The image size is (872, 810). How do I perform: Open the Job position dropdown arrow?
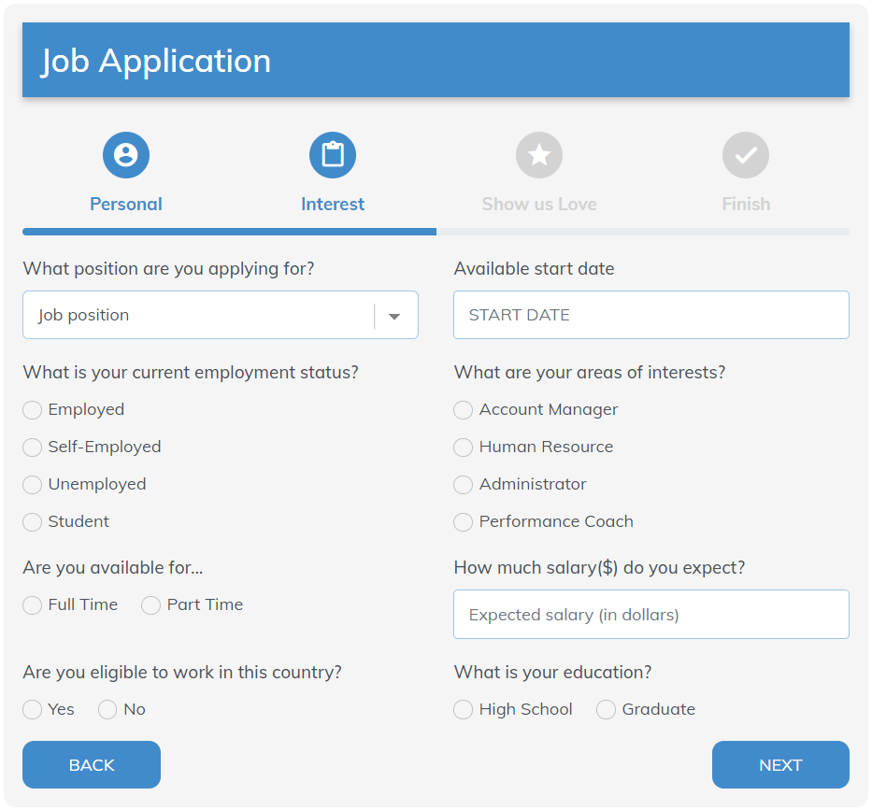point(393,315)
